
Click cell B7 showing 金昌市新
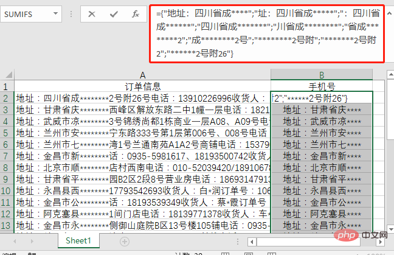(322, 156)
